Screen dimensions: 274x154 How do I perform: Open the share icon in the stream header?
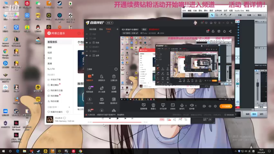point(230,31)
